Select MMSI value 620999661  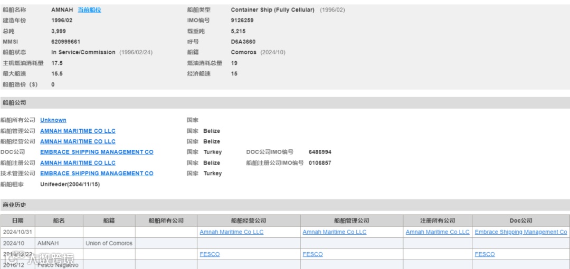click(x=66, y=42)
